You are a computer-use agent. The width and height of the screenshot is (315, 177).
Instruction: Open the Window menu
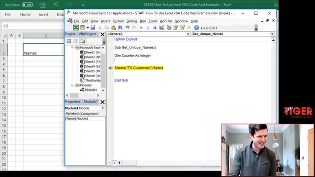coord(182,21)
